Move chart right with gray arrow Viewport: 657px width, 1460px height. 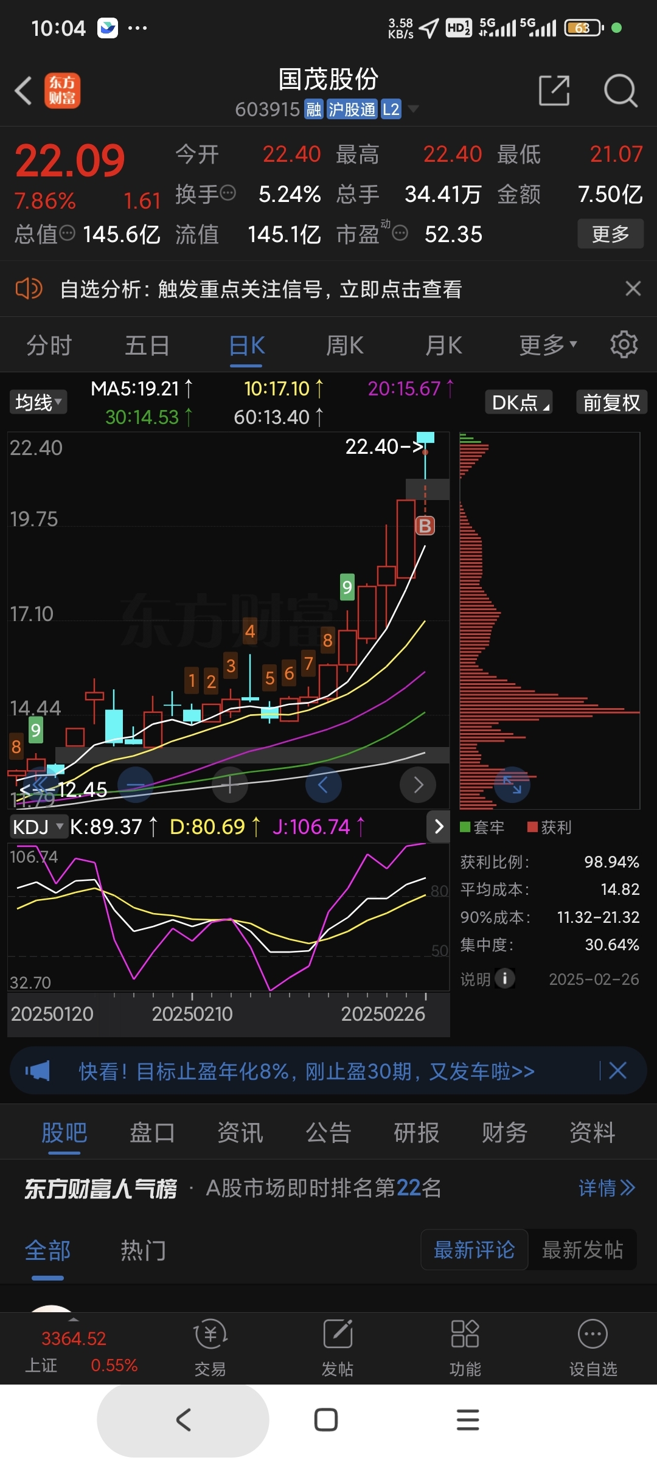point(418,785)
